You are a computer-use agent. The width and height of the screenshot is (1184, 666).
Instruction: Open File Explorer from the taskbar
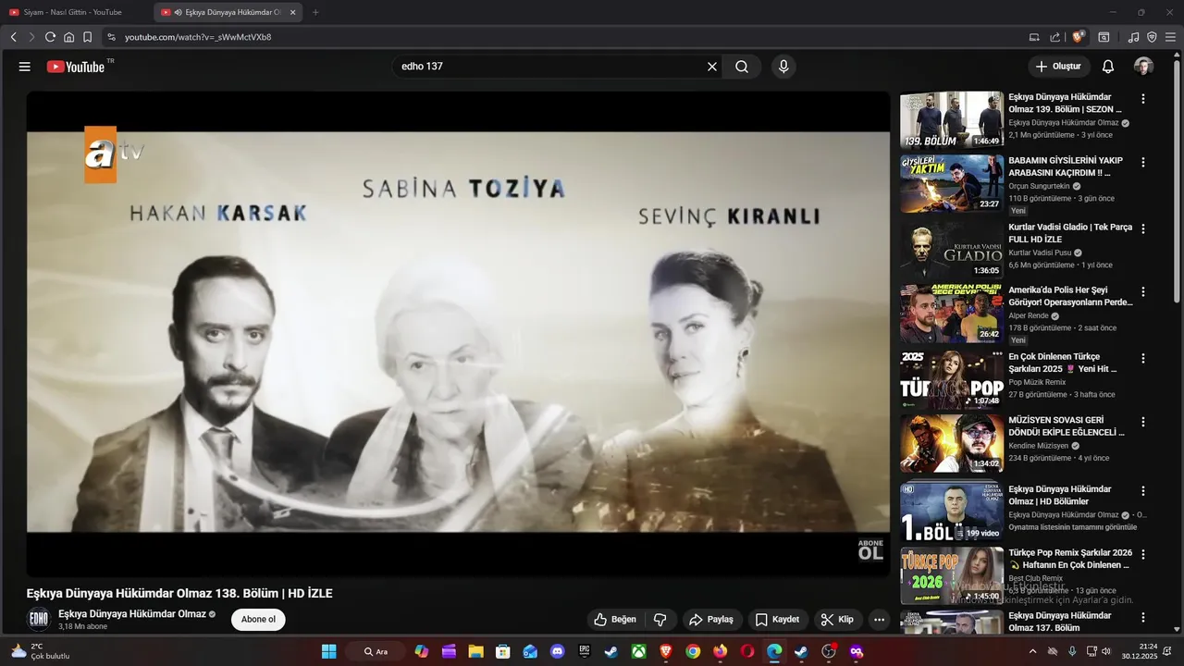(x=475, y=651)
